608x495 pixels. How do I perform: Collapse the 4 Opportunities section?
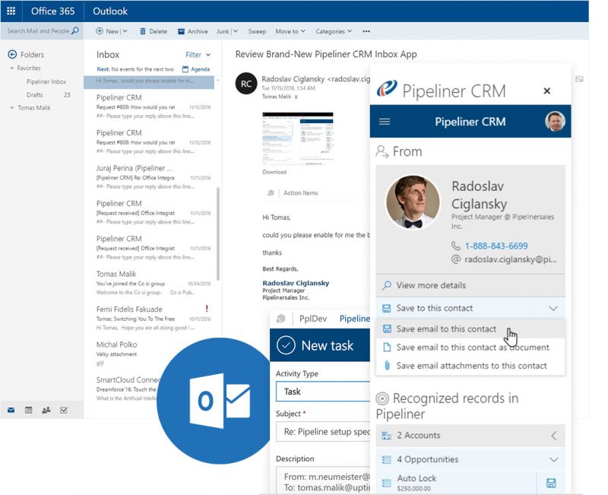click(x=554, y=459)
